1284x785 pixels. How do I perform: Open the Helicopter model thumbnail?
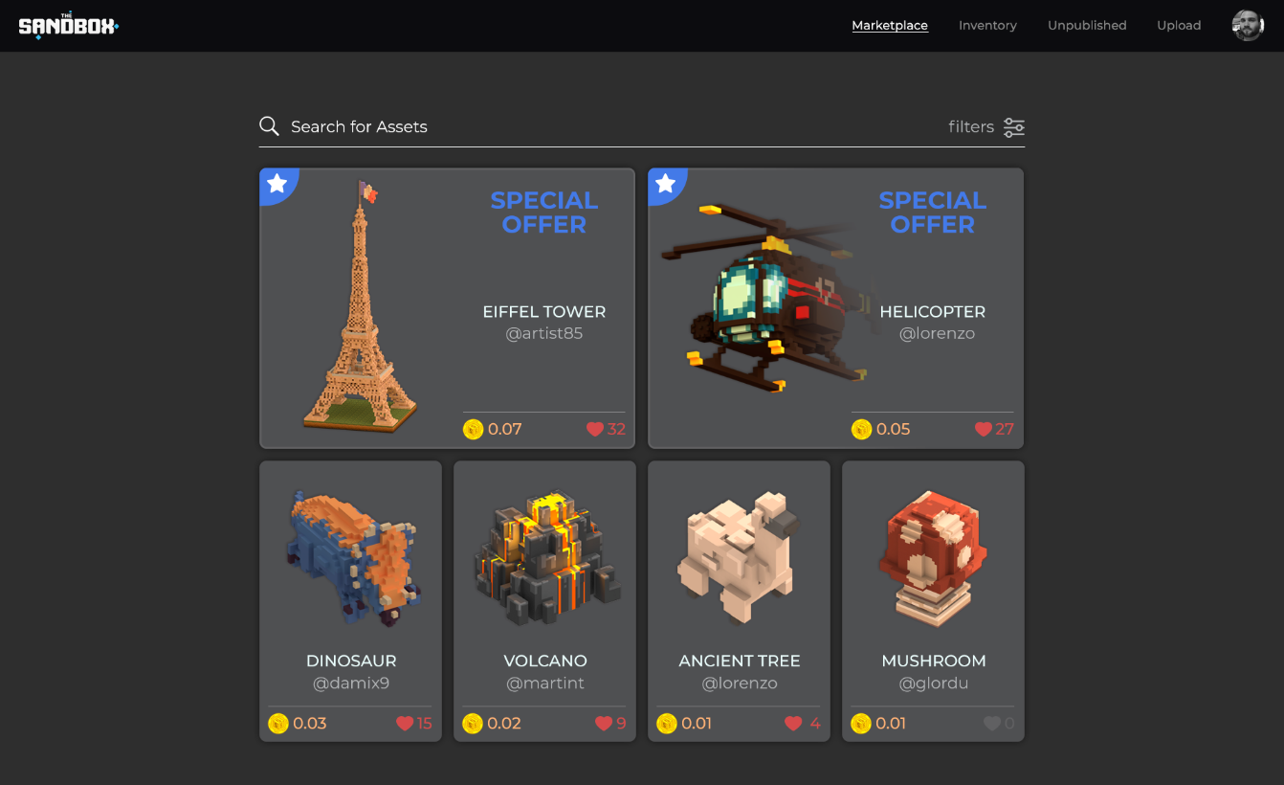(x=770, y=297)
